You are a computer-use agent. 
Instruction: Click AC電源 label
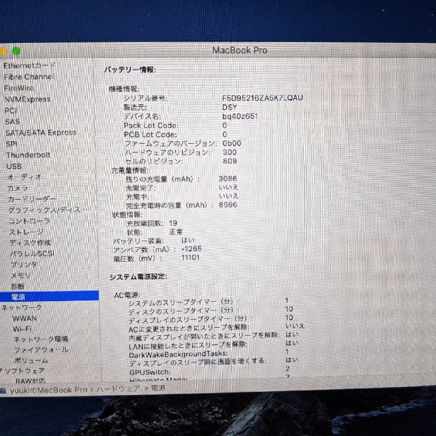click(x=127, y=295)
